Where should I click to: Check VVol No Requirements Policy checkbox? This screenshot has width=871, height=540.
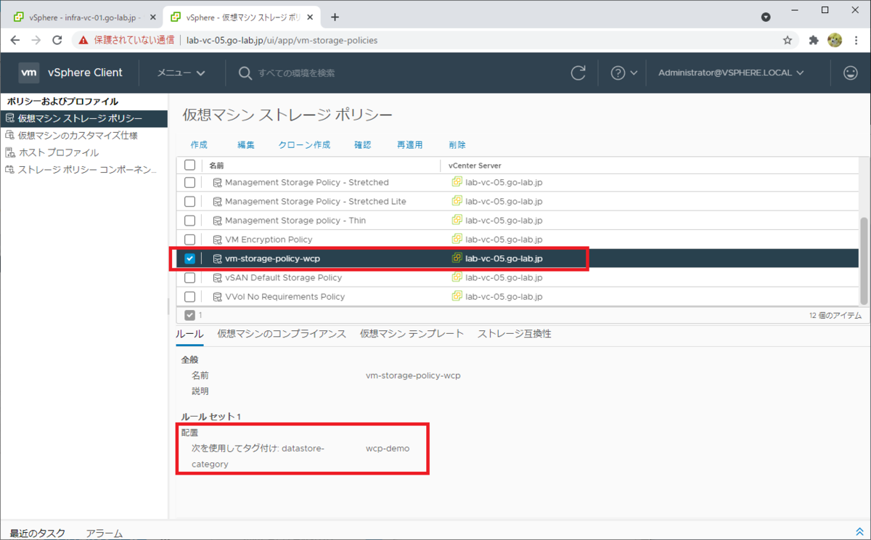pos(189,296)
